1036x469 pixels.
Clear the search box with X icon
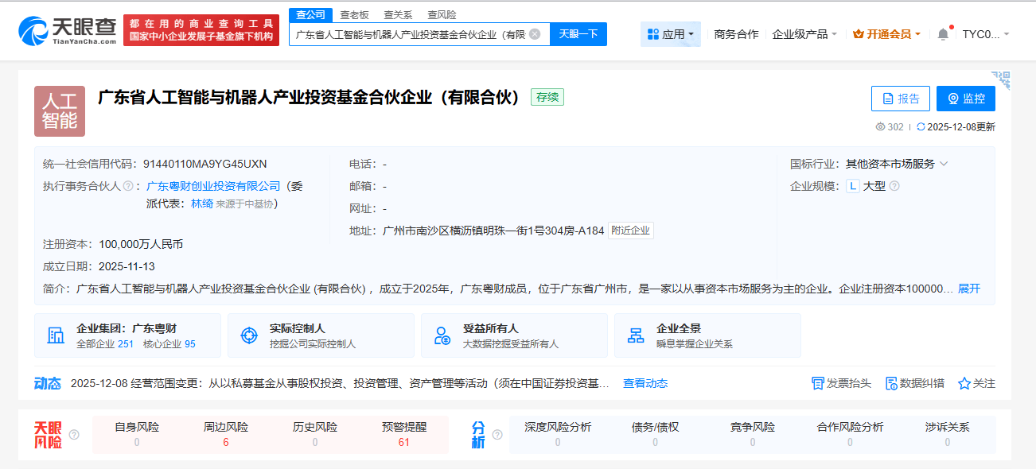(535, 34)
